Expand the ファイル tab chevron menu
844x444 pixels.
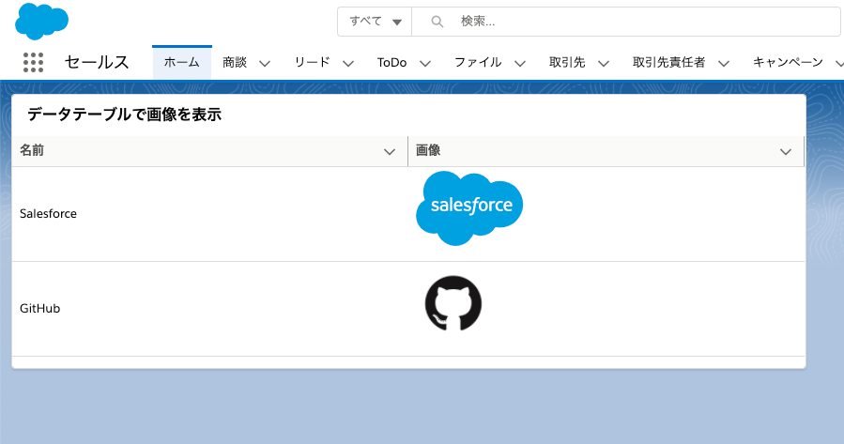point(520,64)
